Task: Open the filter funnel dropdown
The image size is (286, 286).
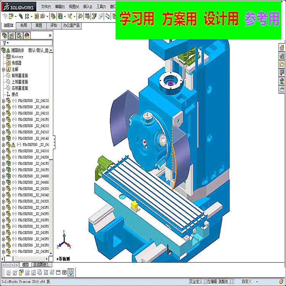Action: pyautogui.click(x=6, y=43)
